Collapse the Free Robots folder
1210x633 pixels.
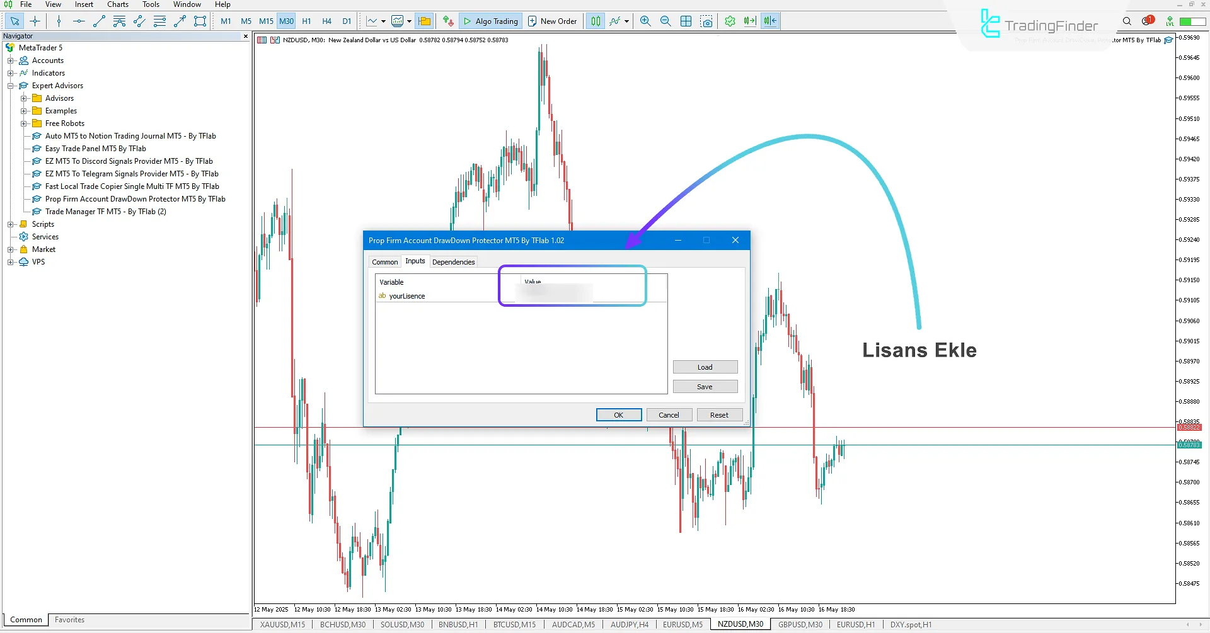[x=23, y=123]
